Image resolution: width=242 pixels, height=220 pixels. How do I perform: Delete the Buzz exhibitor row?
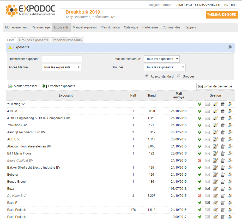tap(223, 189)
